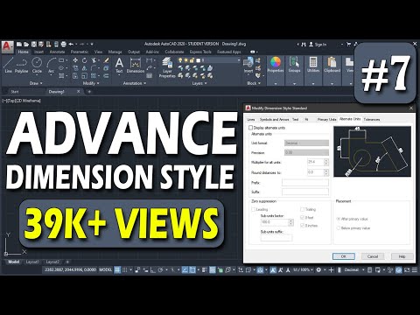Open Layer Properties manager

pyautogui.click(x=167, y=67)
